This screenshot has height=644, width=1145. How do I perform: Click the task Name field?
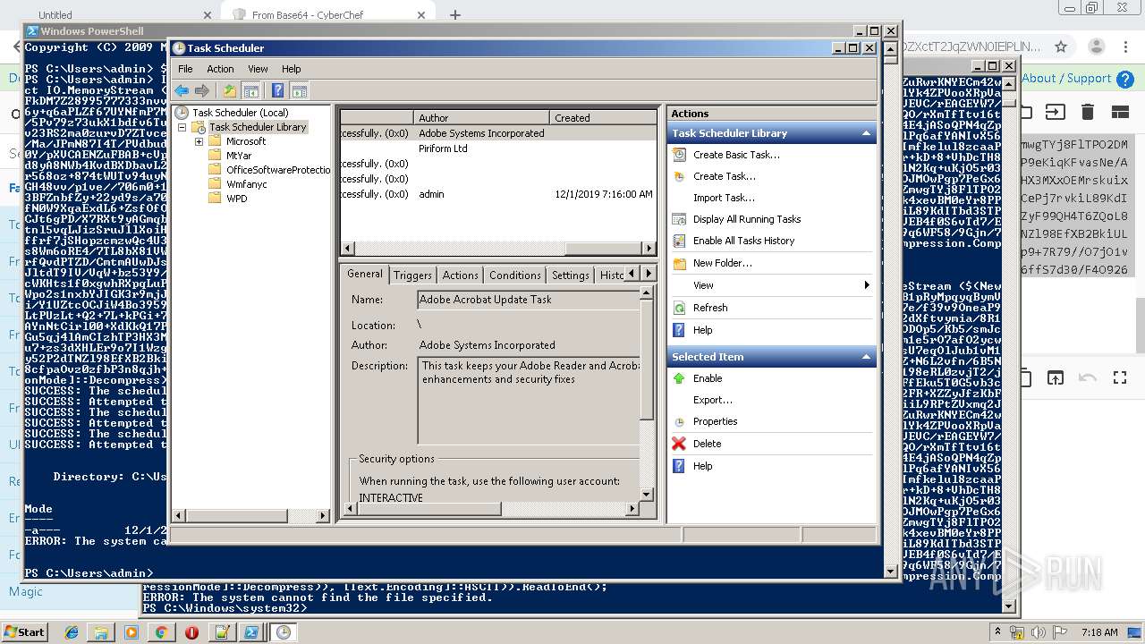(x=529, y=300)
